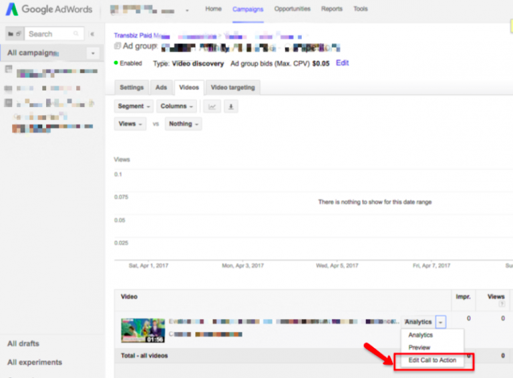Viewport: 513px width, 378px height.
Task: Click the $0.05 bid value
Action: (321, 64)
